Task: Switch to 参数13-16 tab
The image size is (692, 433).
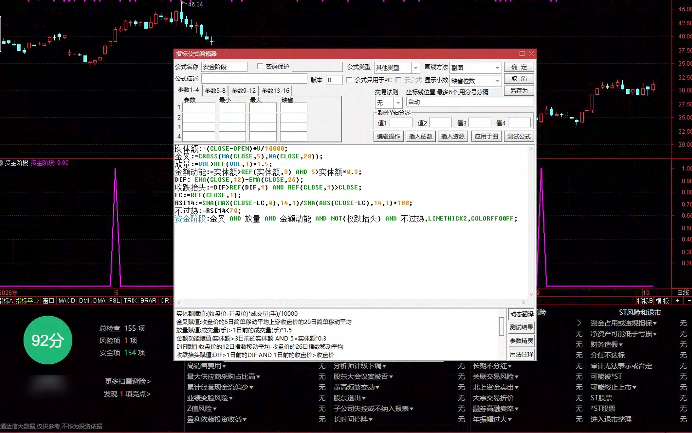Action: point(275,91)
